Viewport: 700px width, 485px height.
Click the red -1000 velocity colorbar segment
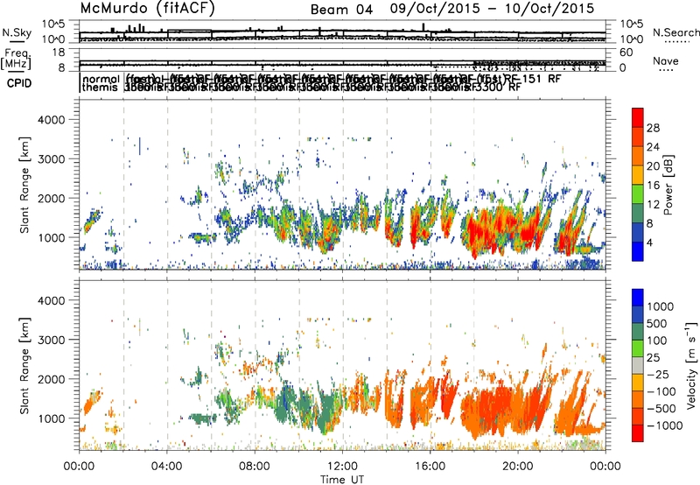point(638,433)
